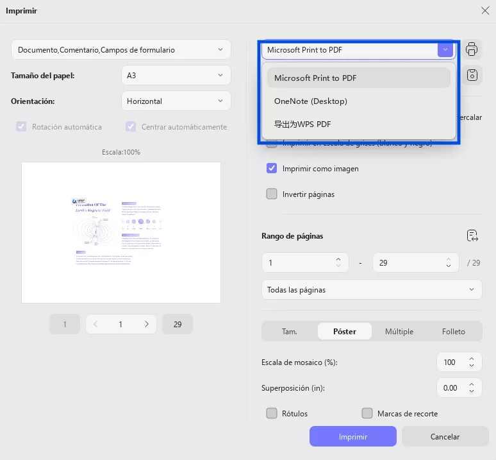Jump to last page button 29

(178, 324)
